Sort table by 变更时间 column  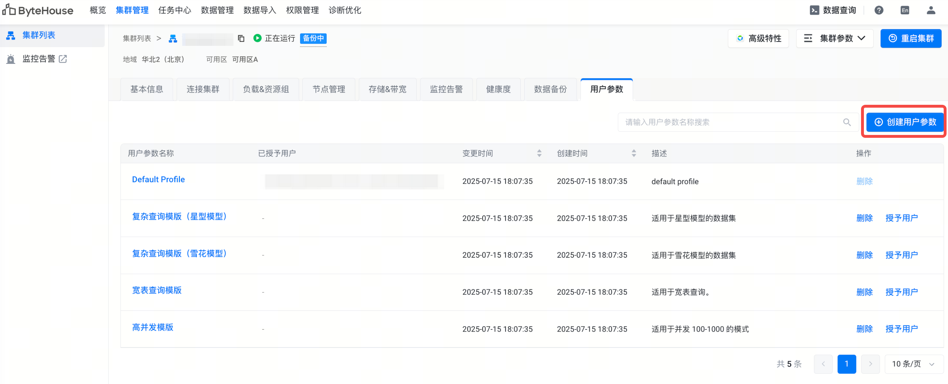point(539,153)
